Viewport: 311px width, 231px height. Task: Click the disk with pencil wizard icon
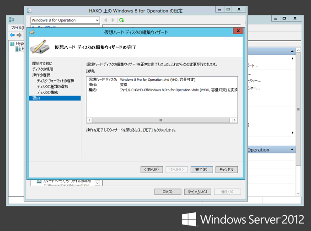tap(40, 47)
